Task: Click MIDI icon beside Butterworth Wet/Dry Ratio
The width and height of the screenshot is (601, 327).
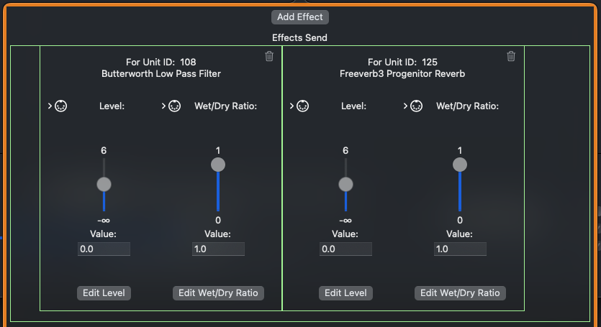Action: point(174,106)
